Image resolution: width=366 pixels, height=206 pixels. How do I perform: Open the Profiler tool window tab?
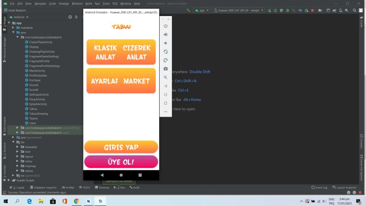68,187
